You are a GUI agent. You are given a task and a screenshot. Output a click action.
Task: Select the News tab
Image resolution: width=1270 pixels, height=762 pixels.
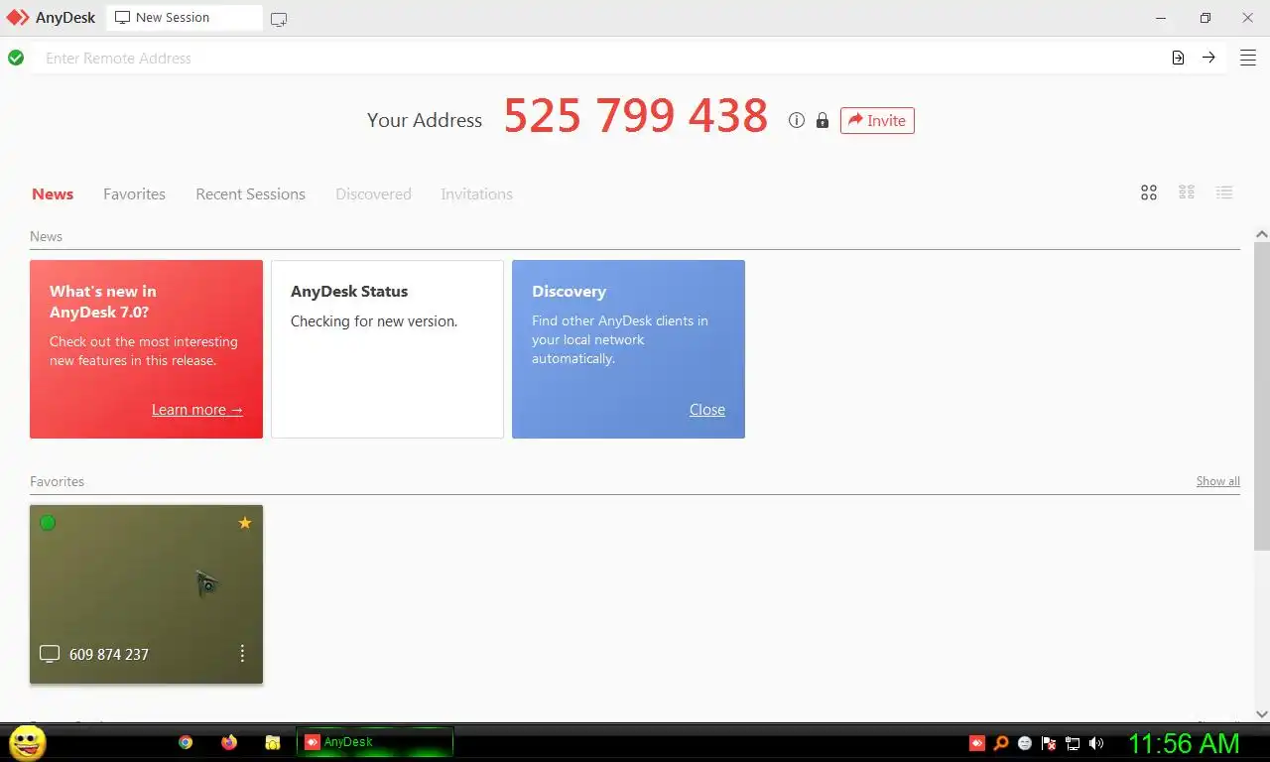coord(53,193)
